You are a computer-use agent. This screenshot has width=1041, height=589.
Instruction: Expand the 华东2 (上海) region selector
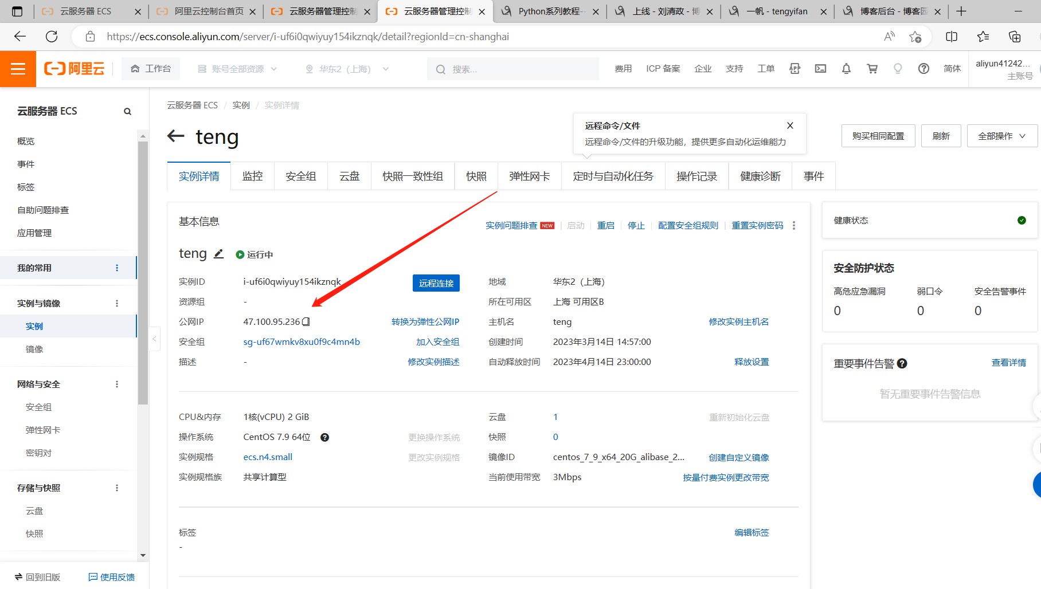coord(347,69)
